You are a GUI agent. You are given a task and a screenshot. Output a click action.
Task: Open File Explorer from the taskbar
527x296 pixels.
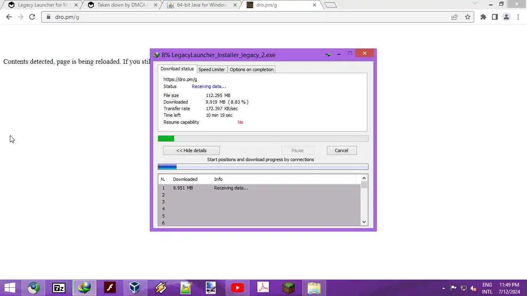tap(314, 288)
